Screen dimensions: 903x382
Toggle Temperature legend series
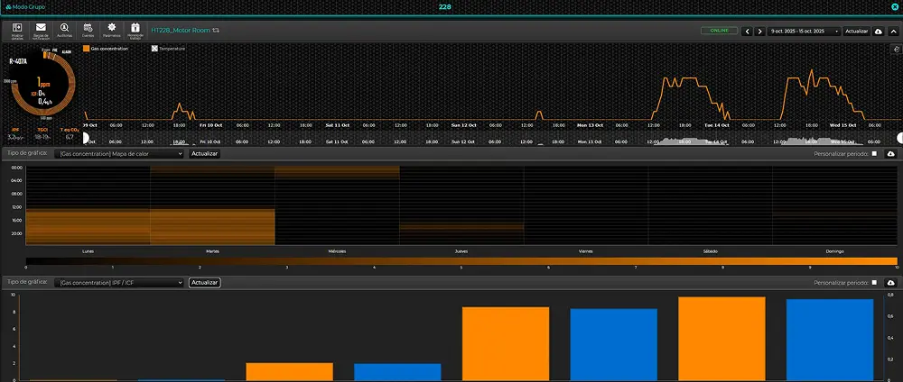point(168,49)
